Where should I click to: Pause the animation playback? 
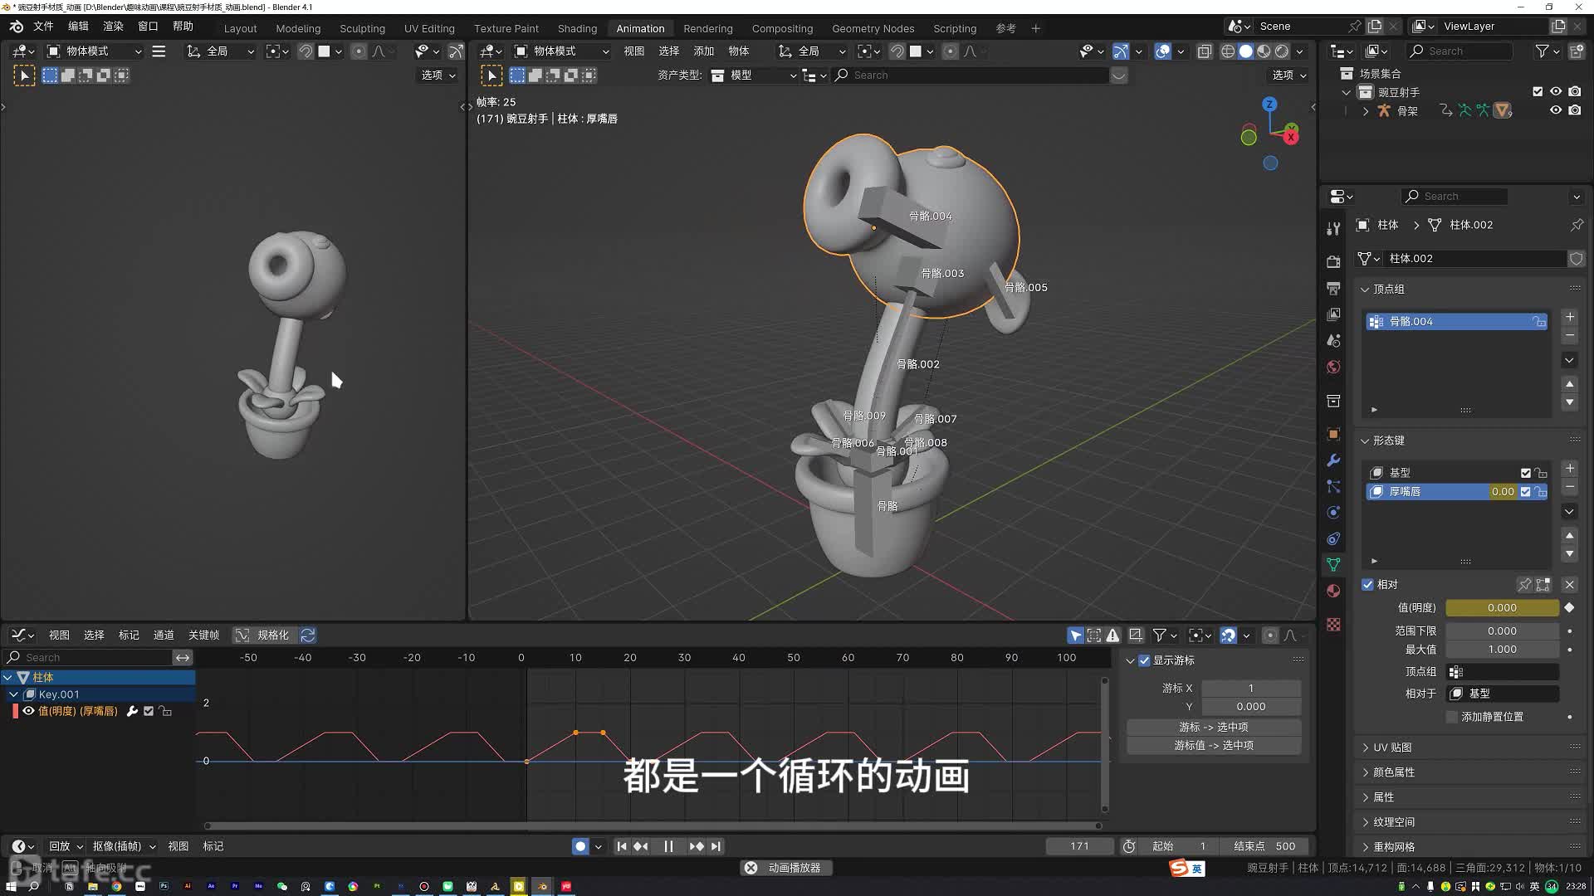[668, 846]
